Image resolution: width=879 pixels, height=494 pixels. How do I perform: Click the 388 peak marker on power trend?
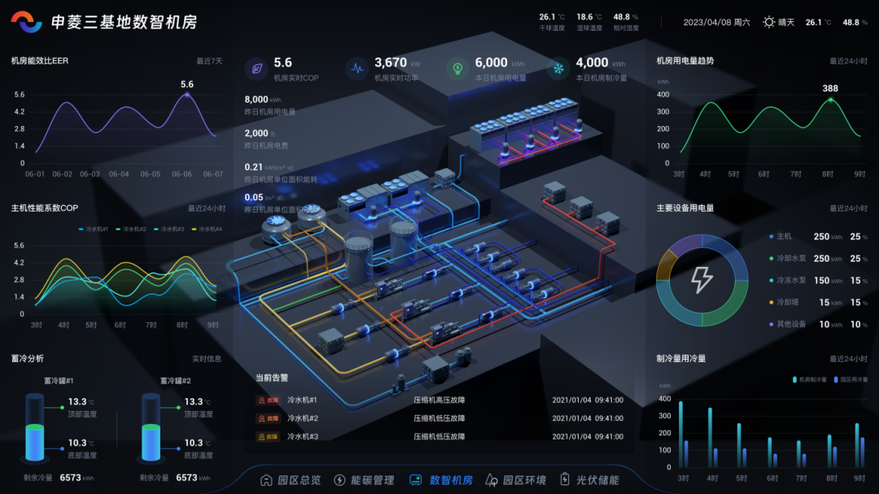coord(830,99)
